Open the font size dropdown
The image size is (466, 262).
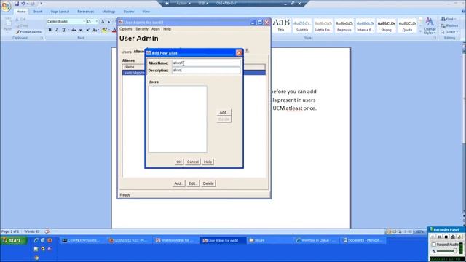click(x=96, y=21)
